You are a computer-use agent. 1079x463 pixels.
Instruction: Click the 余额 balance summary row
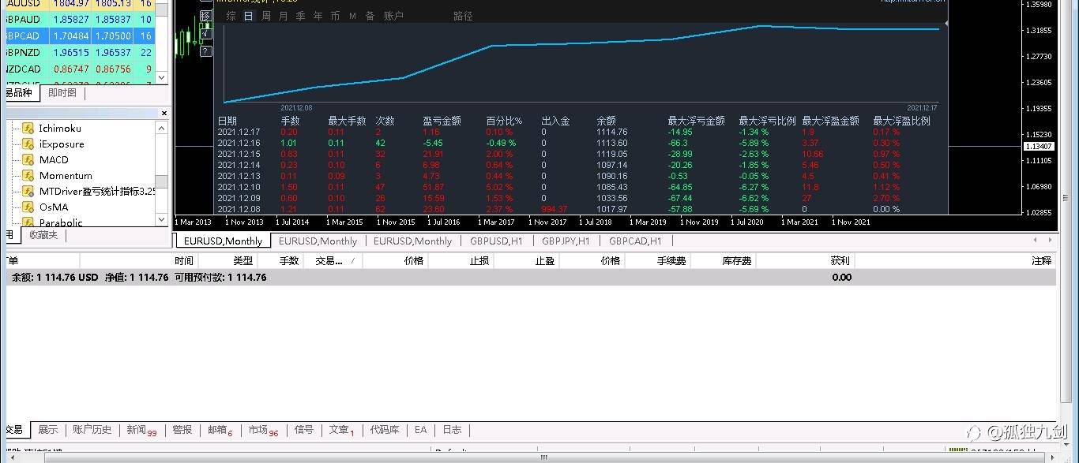pos(531,278)
